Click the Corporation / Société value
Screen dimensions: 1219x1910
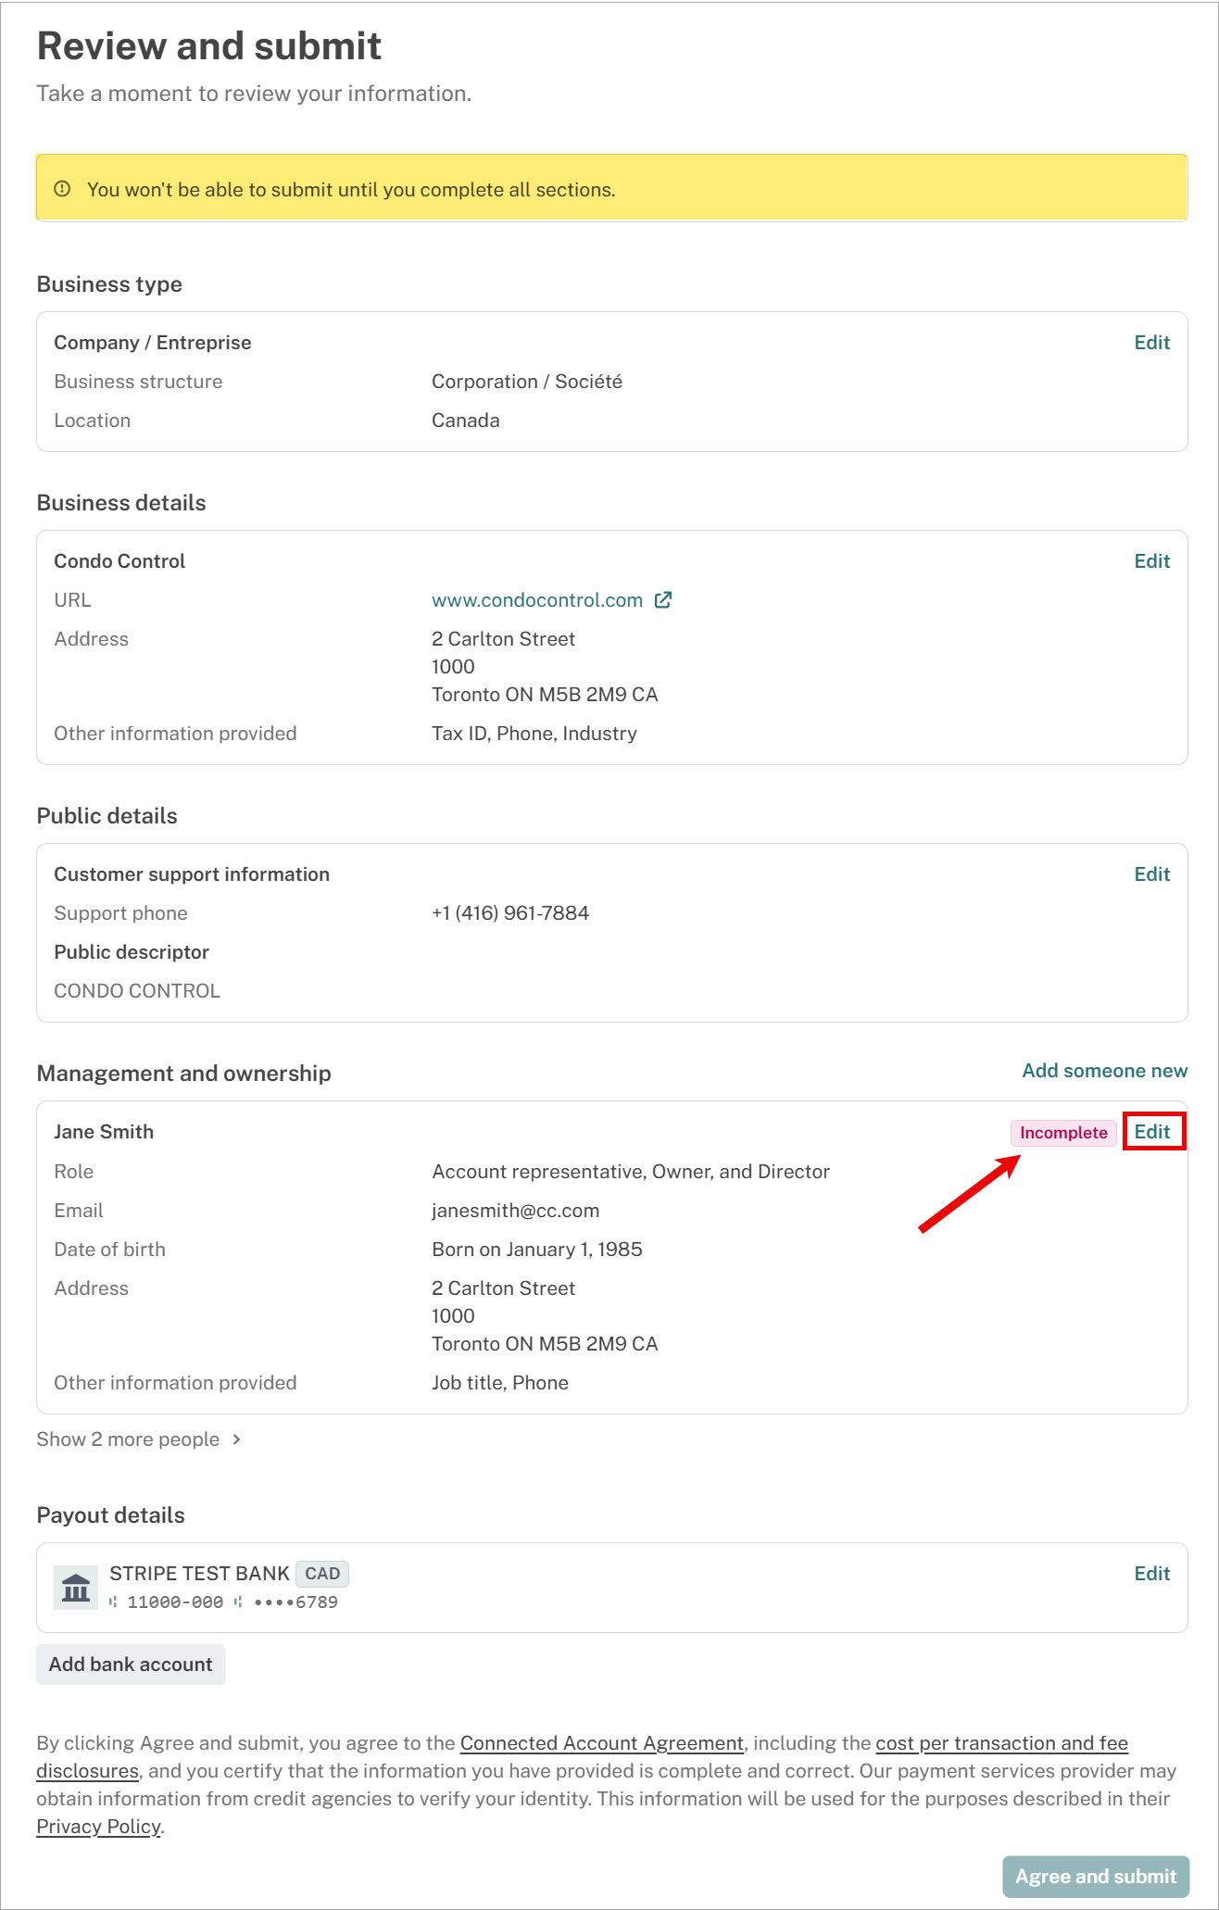(527, 382)
